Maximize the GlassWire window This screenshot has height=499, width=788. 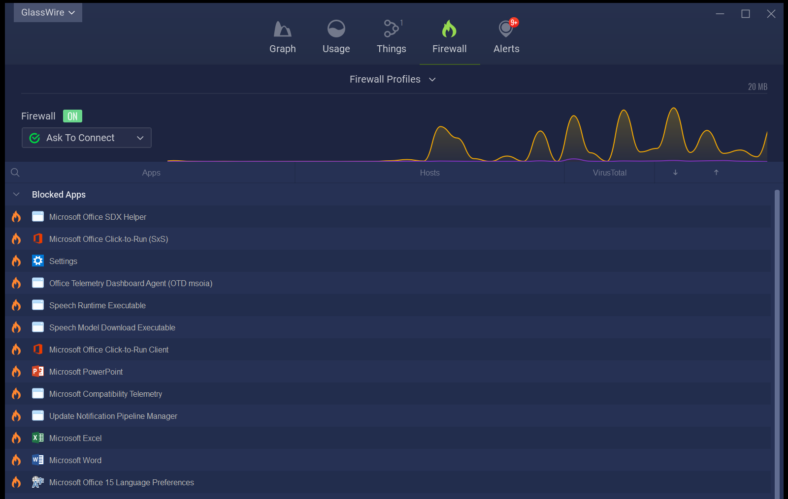click(x=746, y=14)
